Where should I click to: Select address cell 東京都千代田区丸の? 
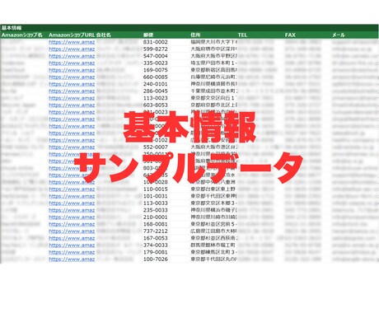coord(213,259)
